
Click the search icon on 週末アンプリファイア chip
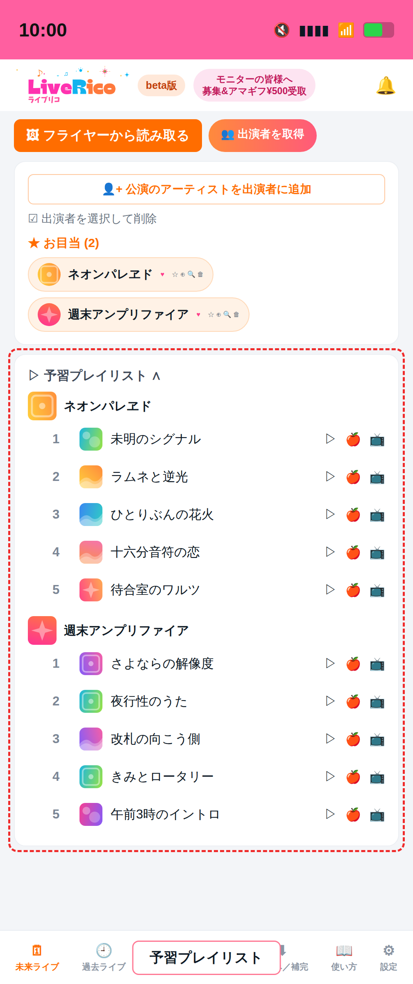click(x=227, y=315)
